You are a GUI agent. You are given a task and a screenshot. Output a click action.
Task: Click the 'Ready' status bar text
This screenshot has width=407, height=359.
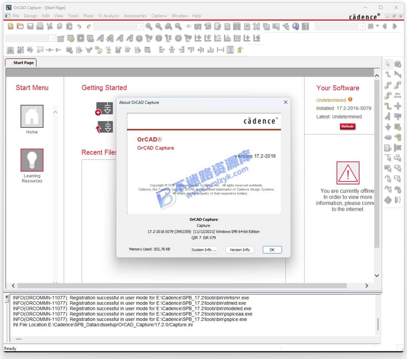pyautogui.click(x=10, y=348)
